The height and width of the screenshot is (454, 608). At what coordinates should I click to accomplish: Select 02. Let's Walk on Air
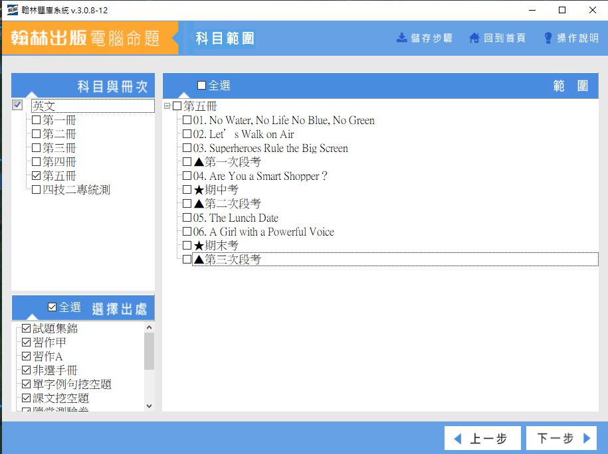click(243, 134)
